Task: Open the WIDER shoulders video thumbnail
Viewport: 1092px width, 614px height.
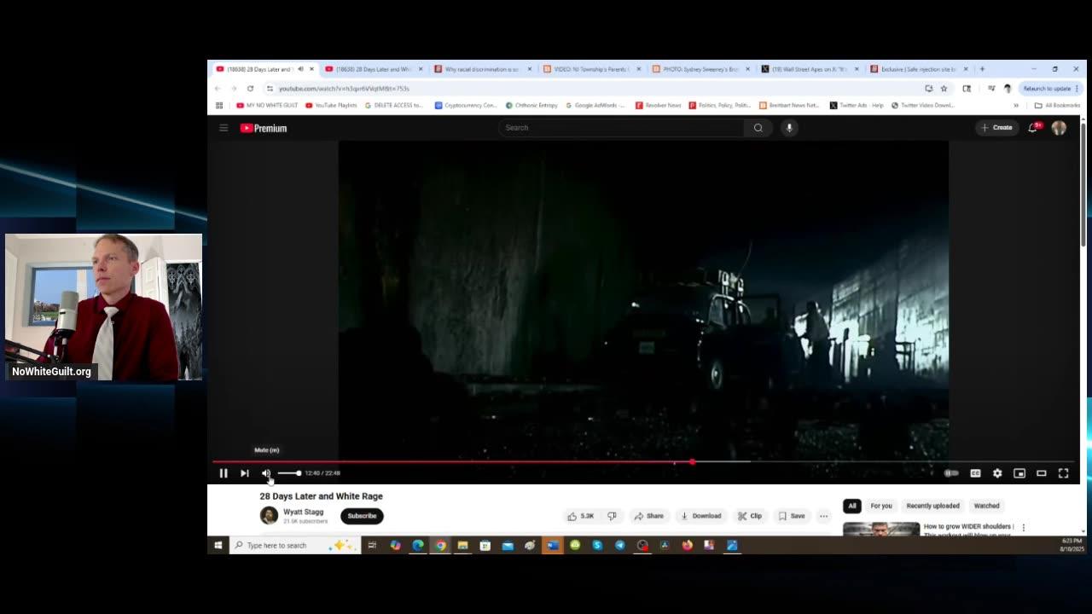Action: 881,529
